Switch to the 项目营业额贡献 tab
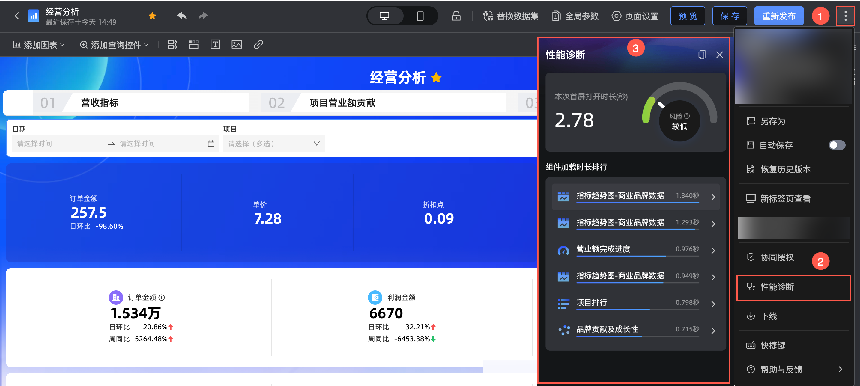 (x=342, y=103)
